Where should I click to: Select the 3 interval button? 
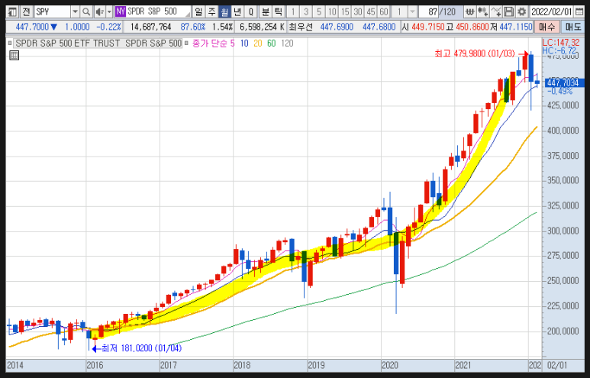point(306,12)
